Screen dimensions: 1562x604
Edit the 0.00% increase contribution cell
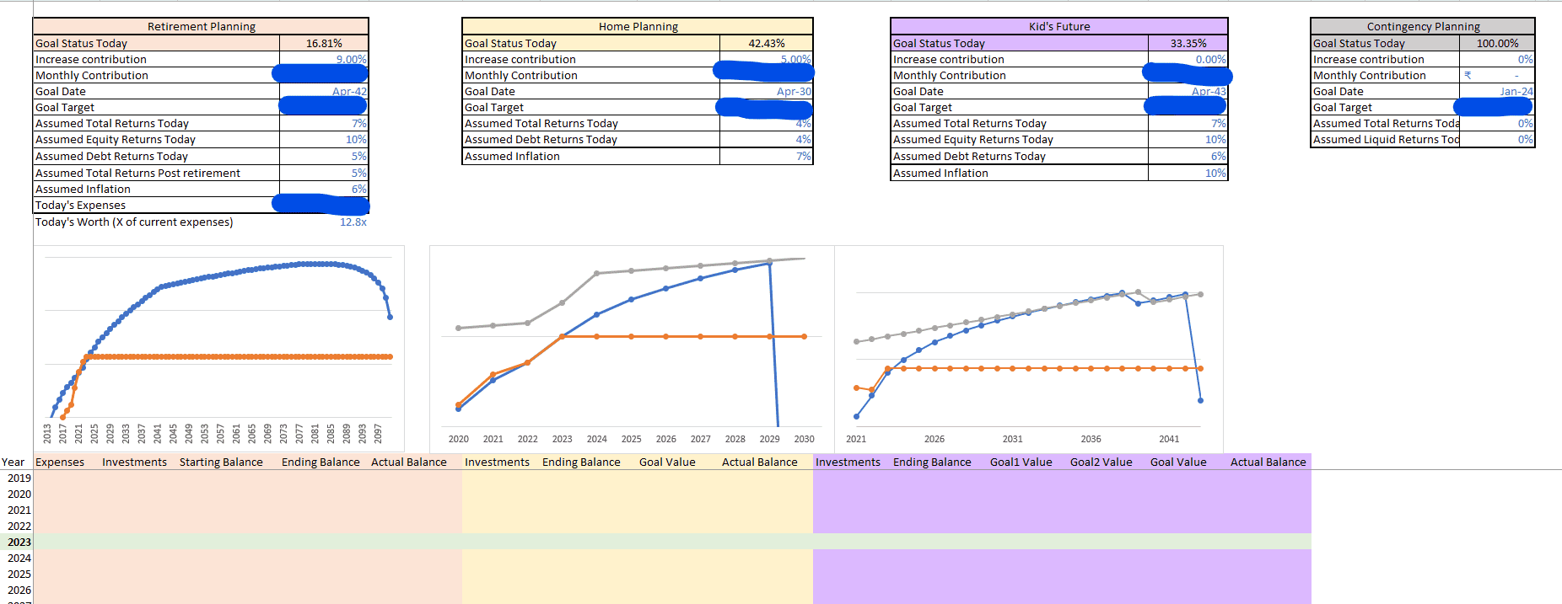point(1188,59)
